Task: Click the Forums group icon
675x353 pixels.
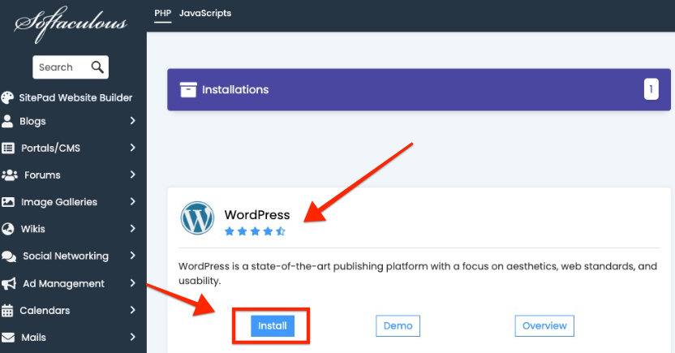Action: coord(10,174)
